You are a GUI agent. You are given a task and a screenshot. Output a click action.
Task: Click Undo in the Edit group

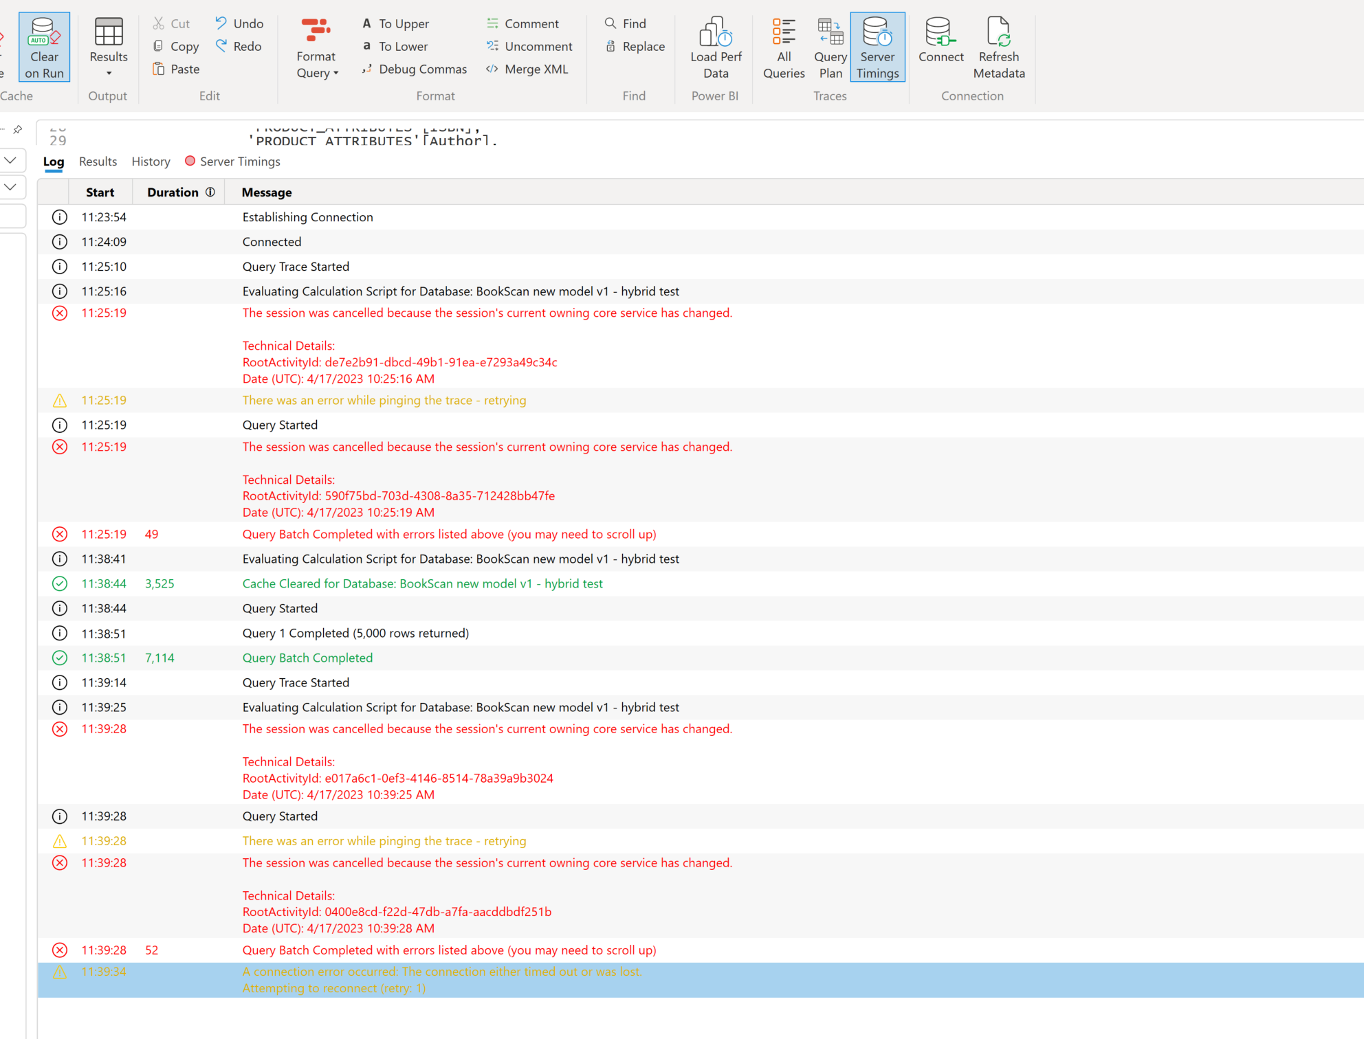tap(238, 23)
